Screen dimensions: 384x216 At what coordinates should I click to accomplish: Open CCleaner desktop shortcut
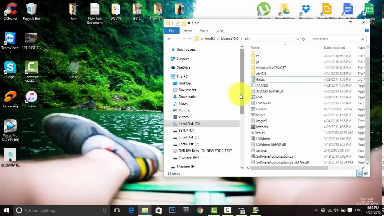[10, 11]
